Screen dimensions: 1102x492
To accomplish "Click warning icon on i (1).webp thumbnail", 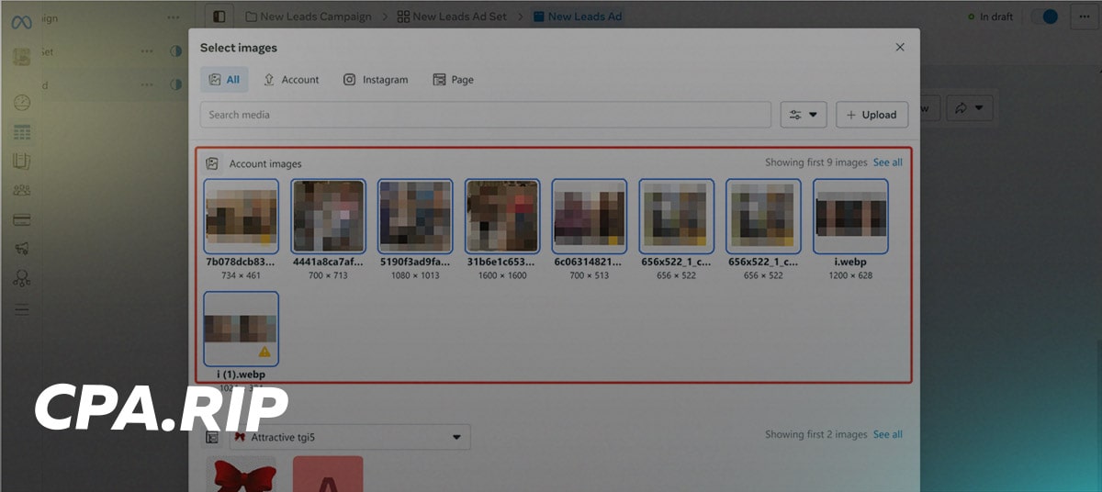I will click(x=264, y=352).
